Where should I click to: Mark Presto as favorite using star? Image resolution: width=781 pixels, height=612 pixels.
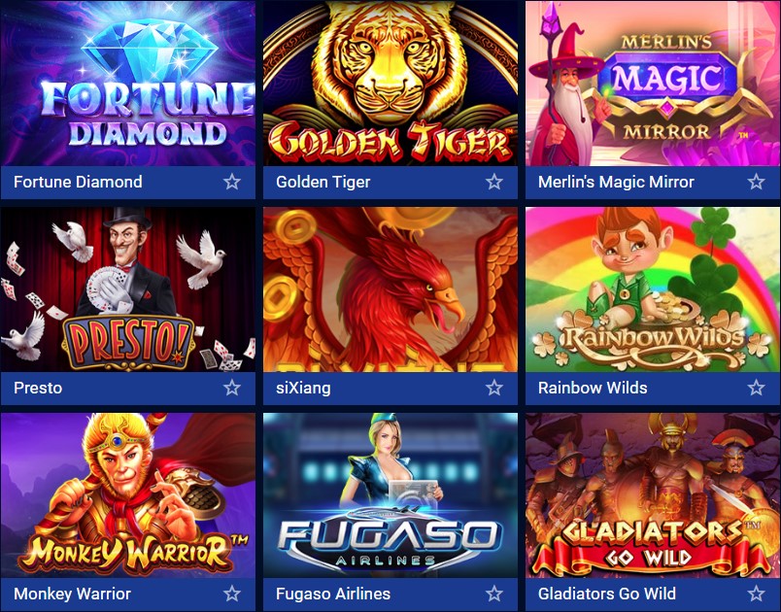point(232,388)
